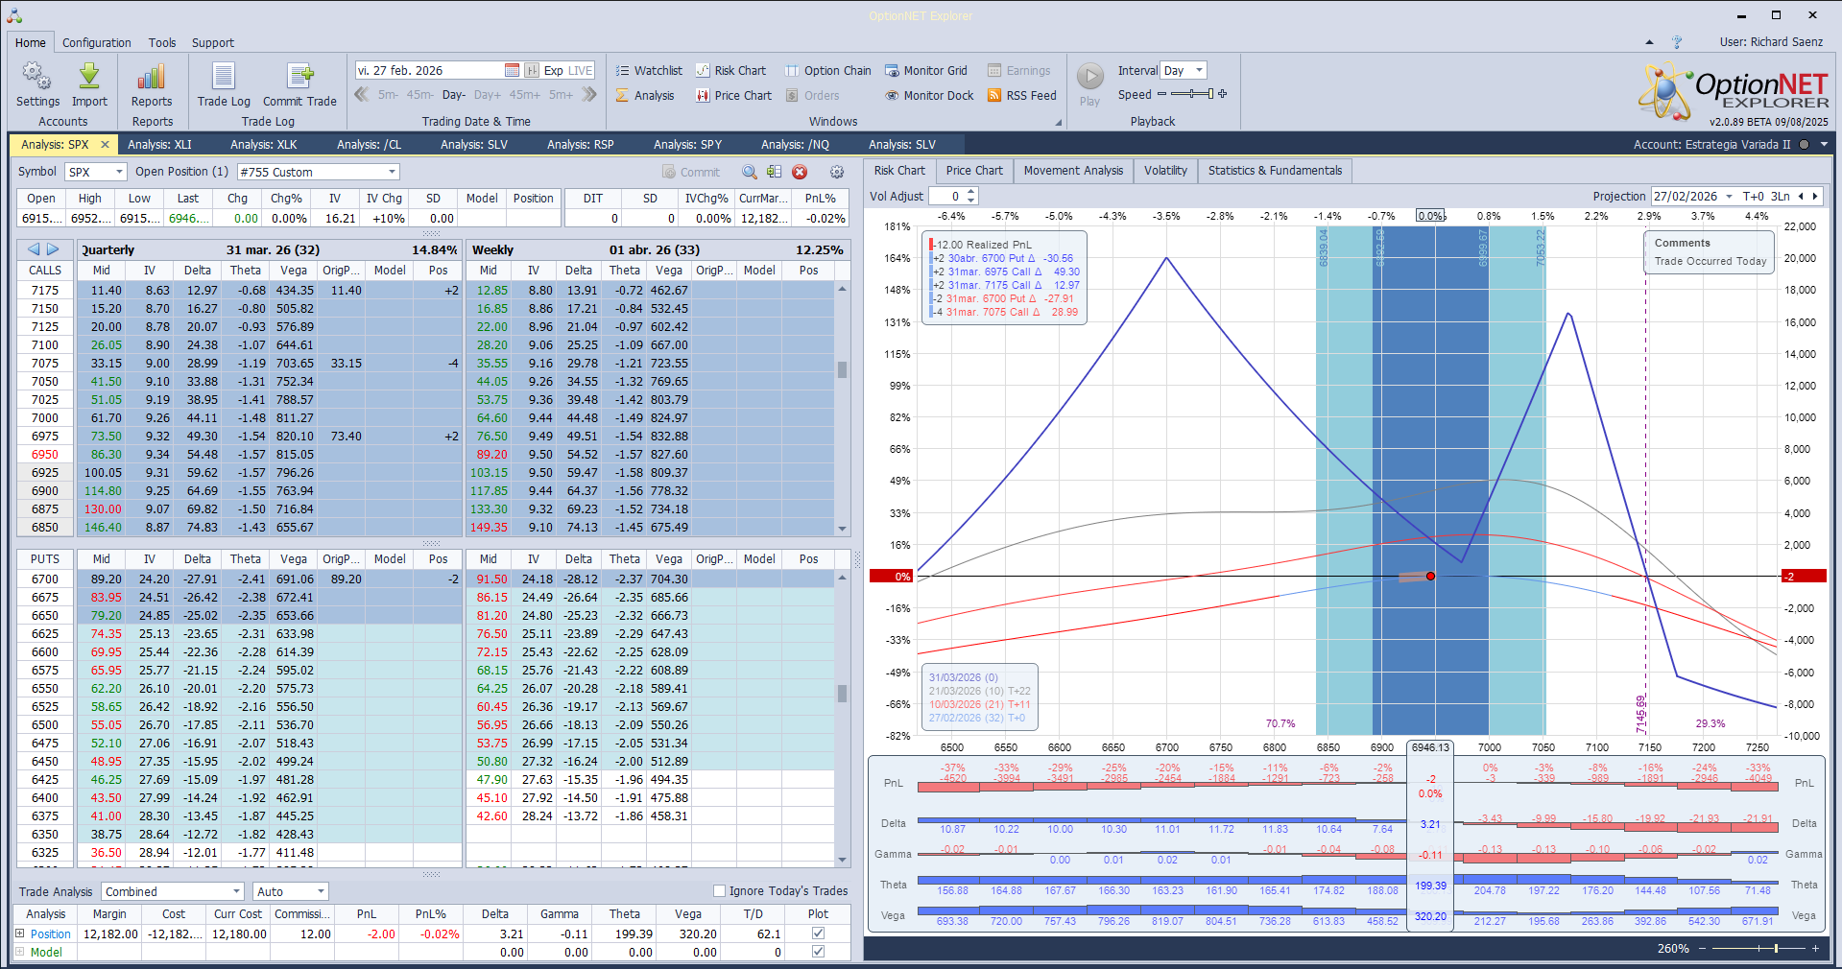Screen dimensions: 1842x969
Task: Open the RSS Feed window
Action: (x=1022, y=95)
